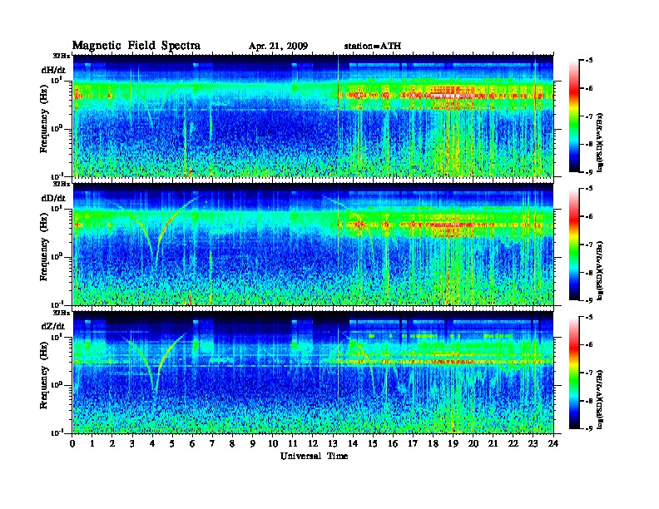Click hour tick label '3' on the time axis

pos(132,444)
